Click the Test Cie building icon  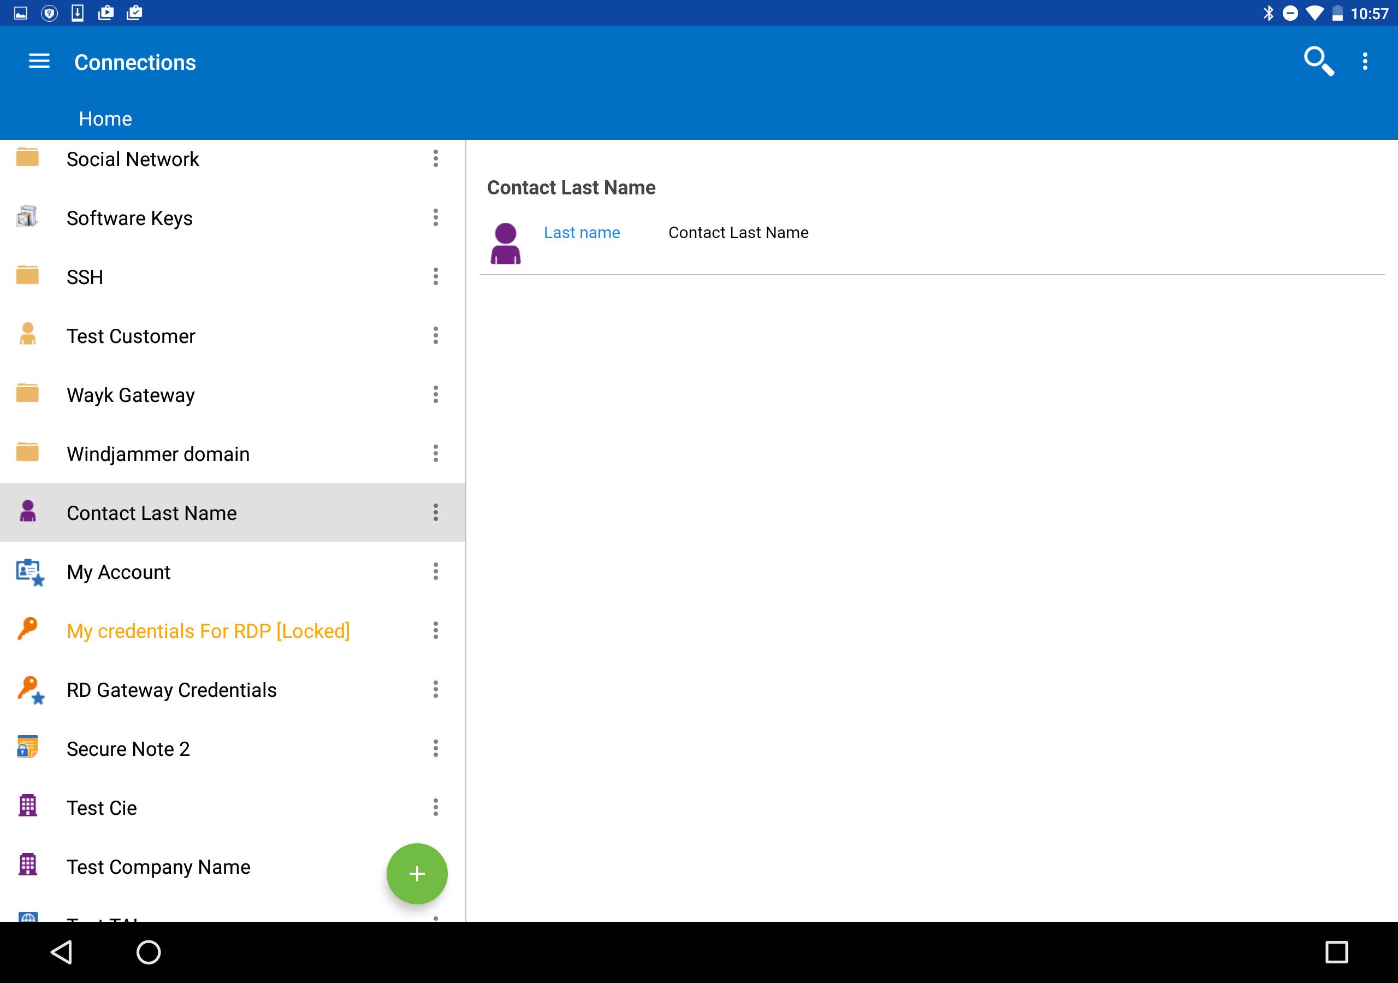click(x=27, y=806)
